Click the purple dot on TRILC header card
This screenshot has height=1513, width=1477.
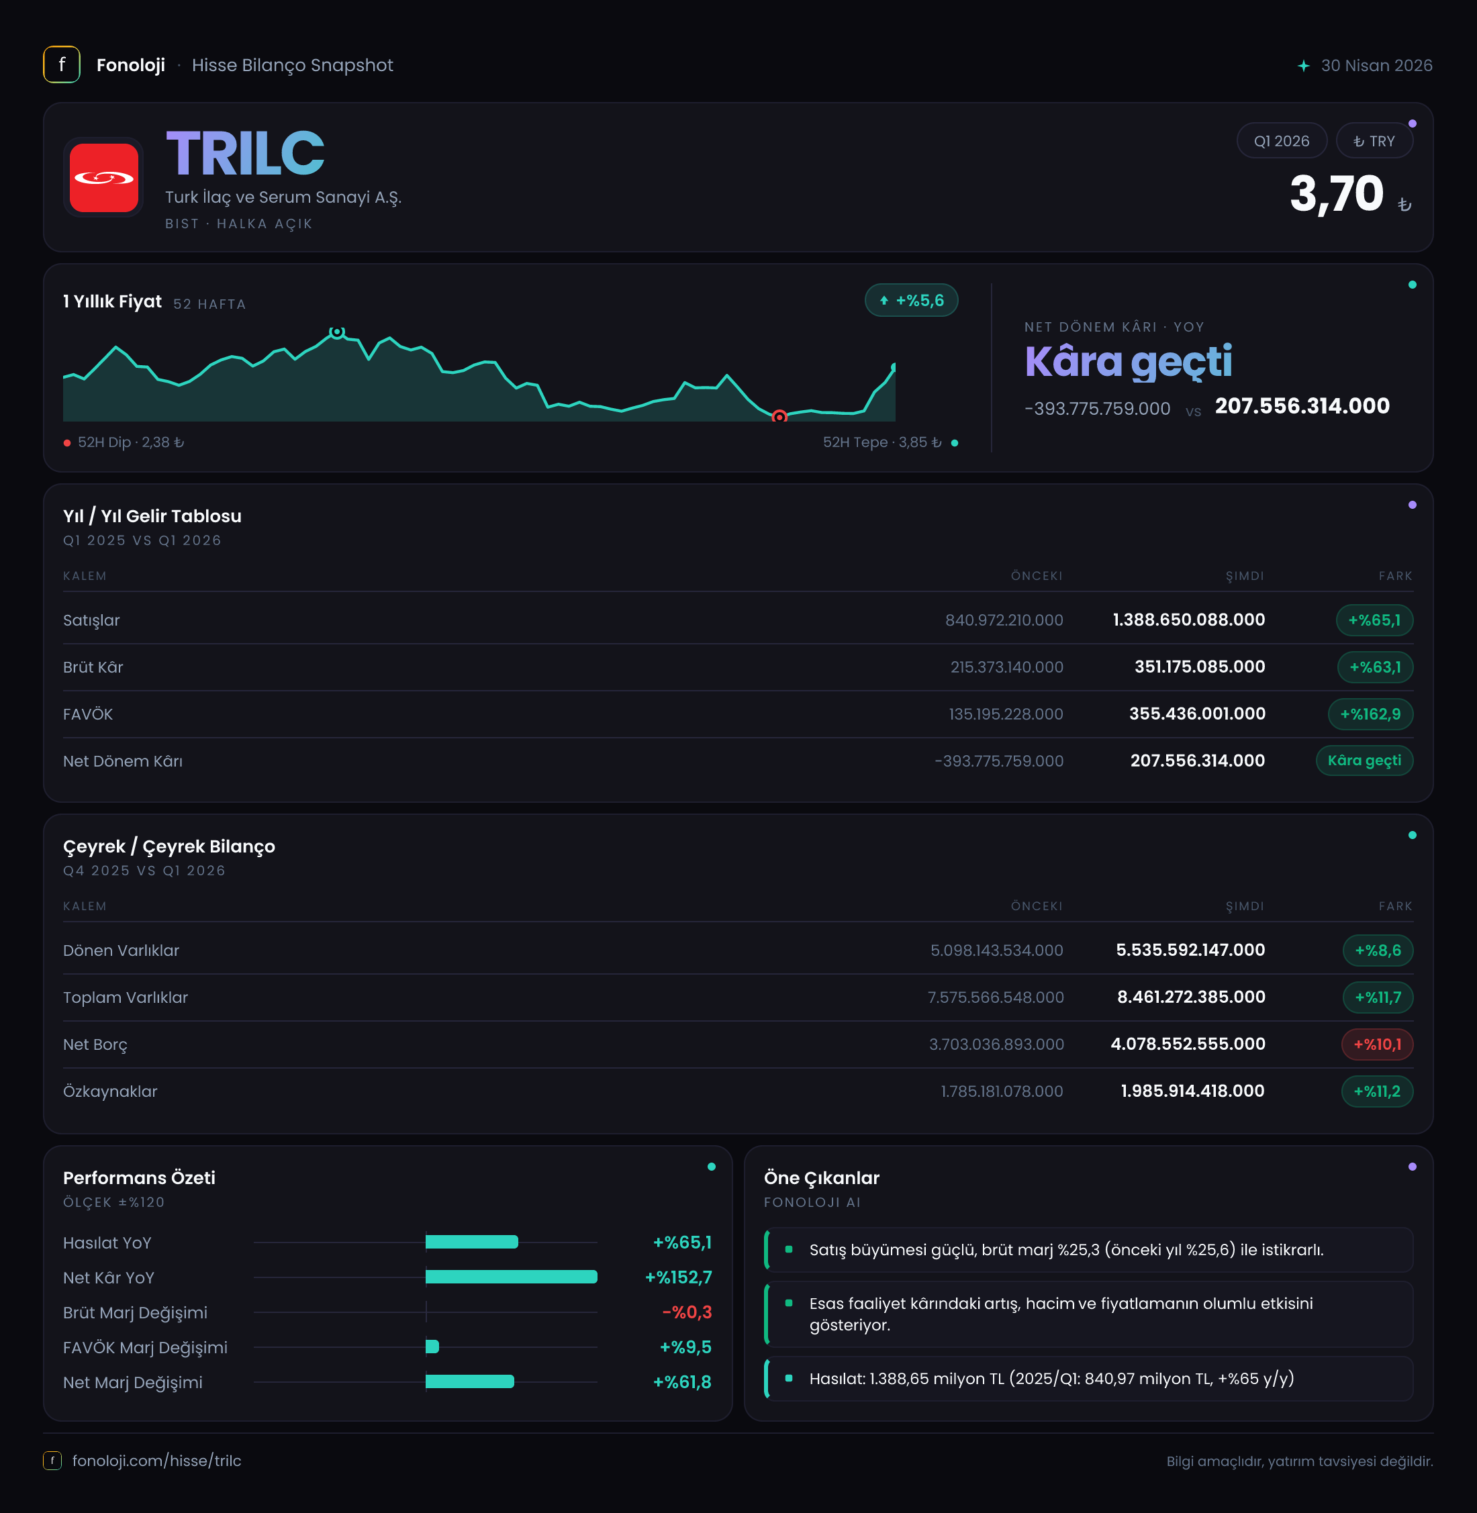click(1412, 124)
